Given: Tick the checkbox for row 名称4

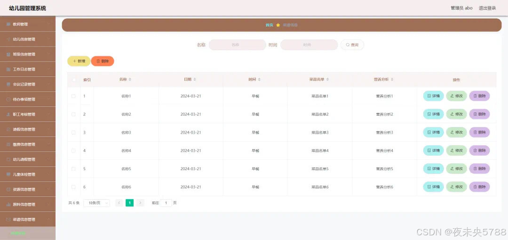Looking at the screenshot, I should point(73,150).
